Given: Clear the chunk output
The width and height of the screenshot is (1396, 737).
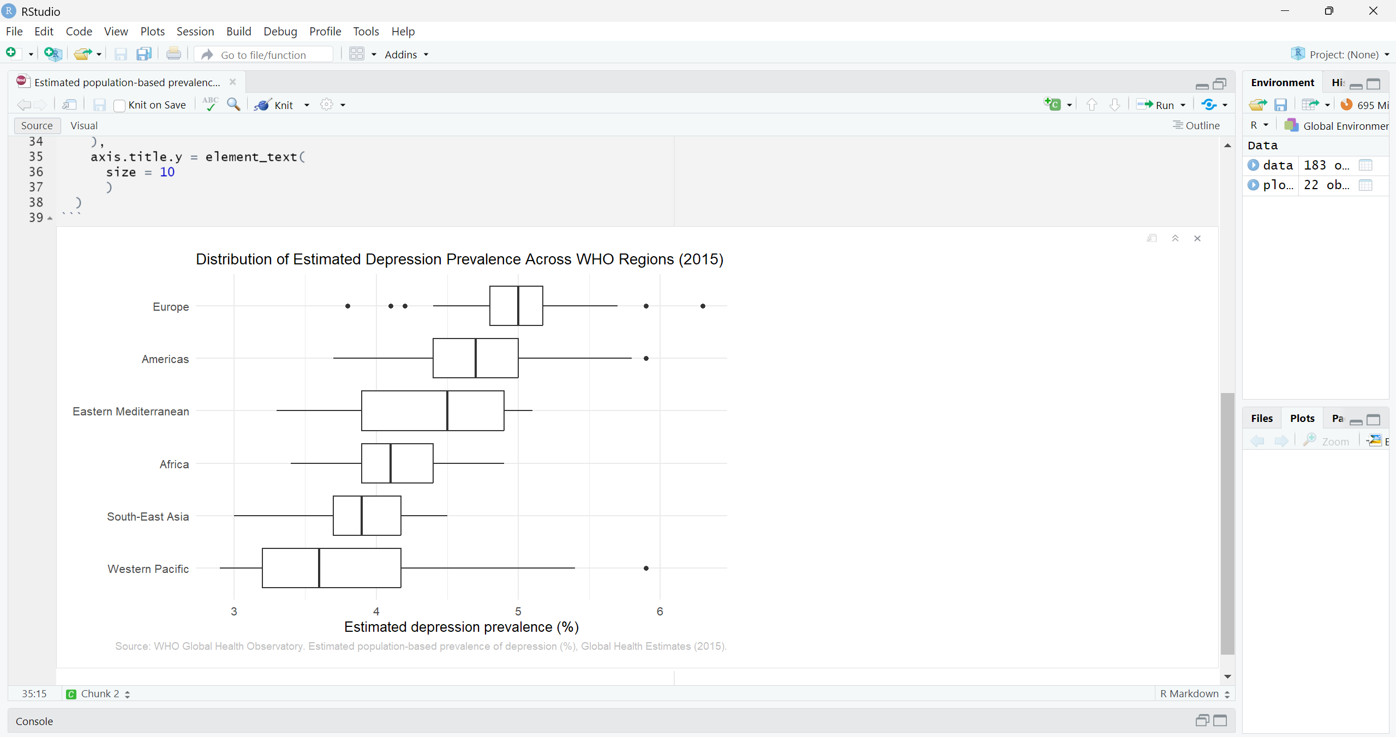Looking at the screenshot, I should coord(1197,238).
